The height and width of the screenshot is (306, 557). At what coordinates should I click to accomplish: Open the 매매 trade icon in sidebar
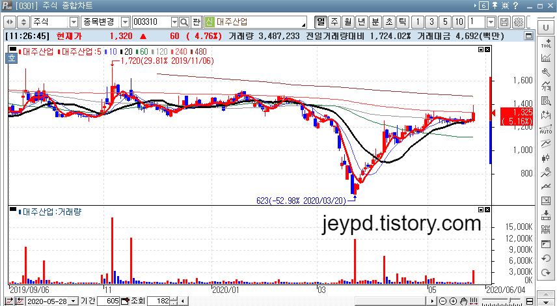[x=546, y=230]
